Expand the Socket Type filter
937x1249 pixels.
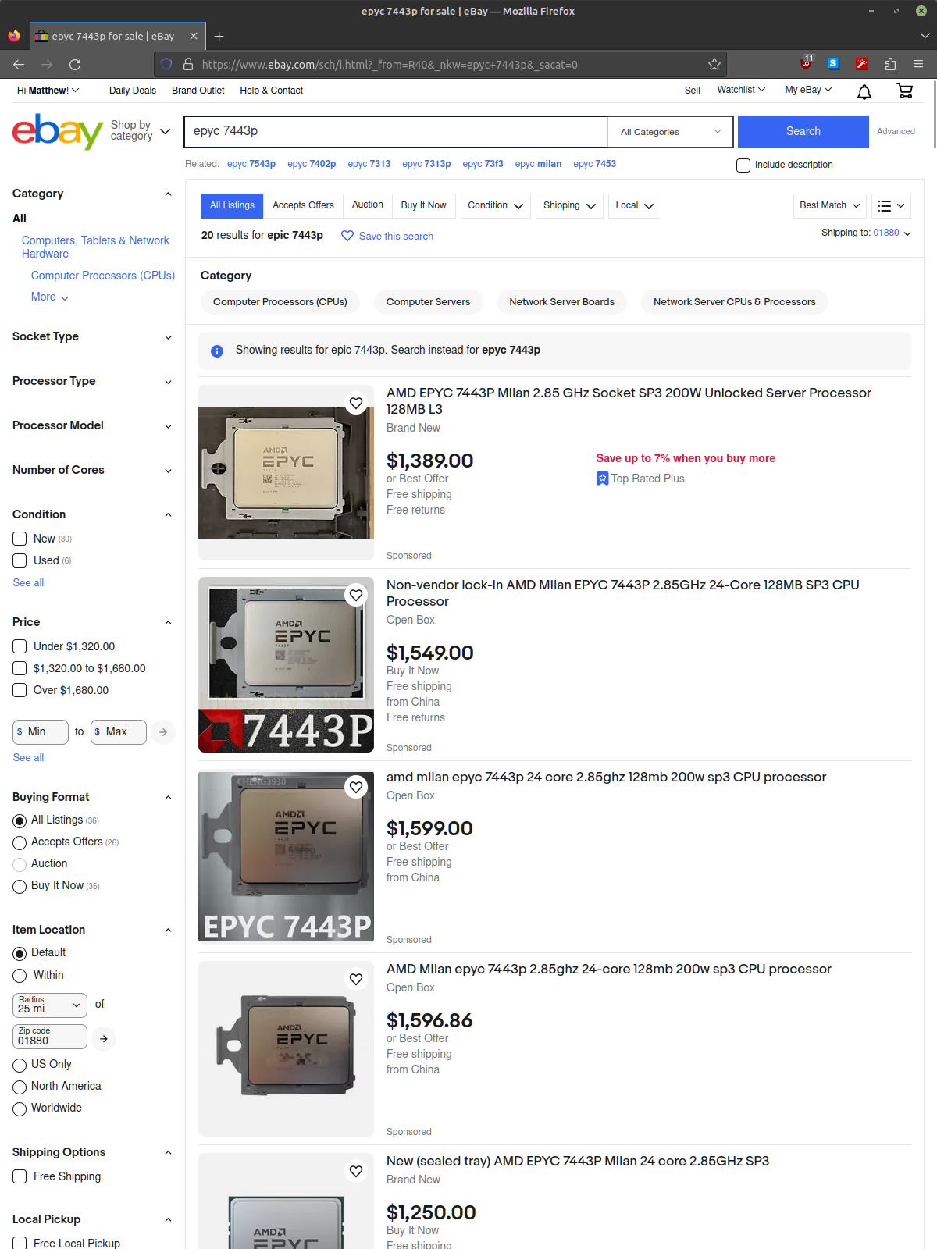click(92, 336)
